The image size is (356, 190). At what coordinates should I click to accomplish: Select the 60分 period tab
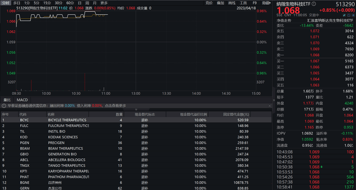click(x=70, y=3)
